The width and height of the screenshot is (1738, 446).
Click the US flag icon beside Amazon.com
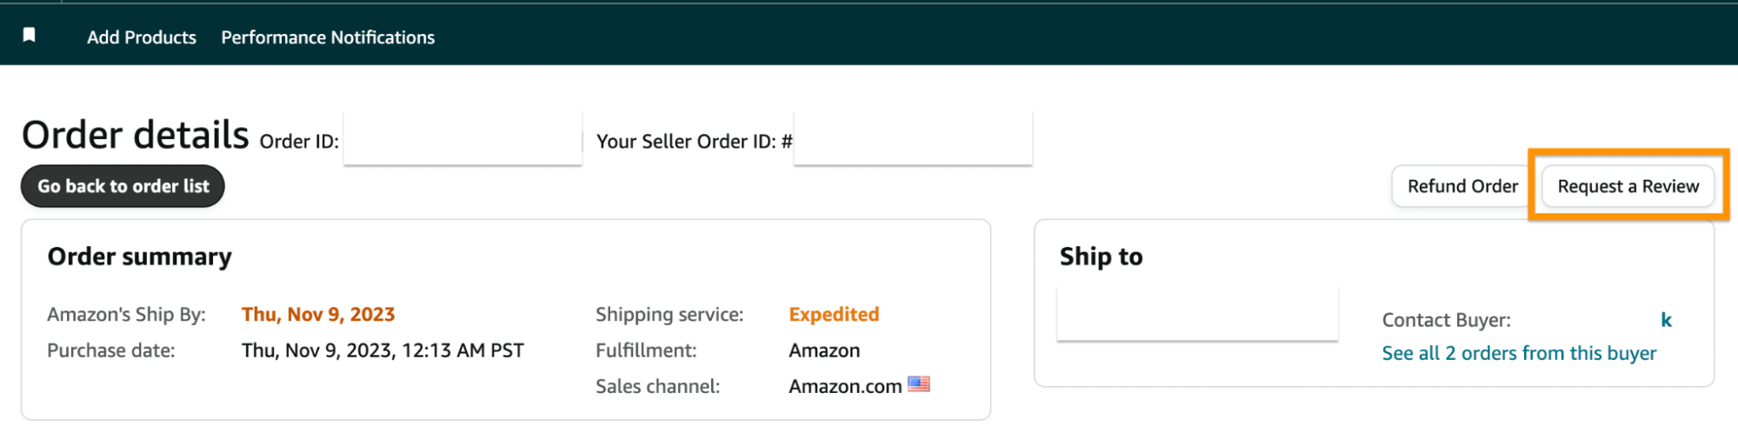918,384
